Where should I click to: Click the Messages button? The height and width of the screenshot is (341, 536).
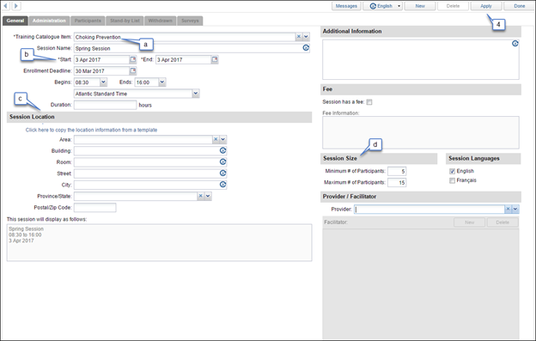pyautogui.click(x=346, y=6)
